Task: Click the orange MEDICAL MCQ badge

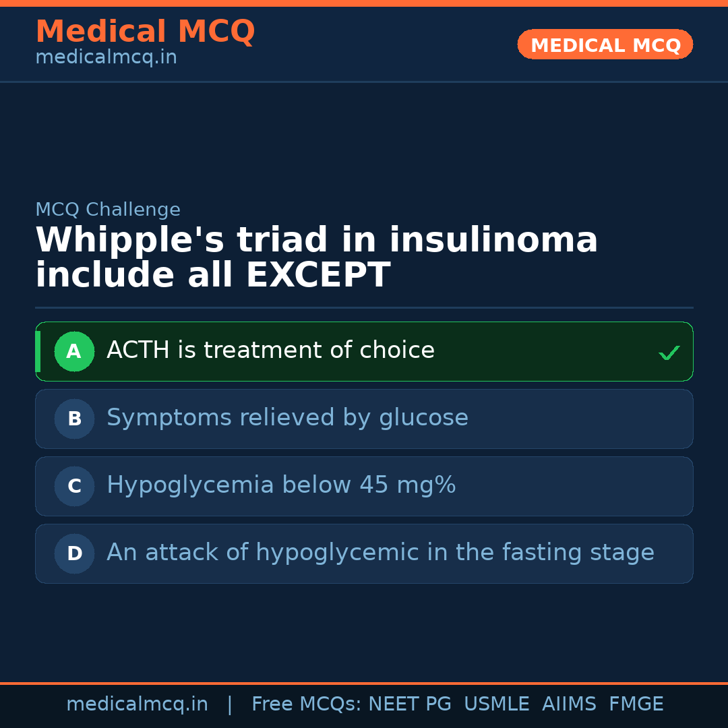Action: point(605,44)
